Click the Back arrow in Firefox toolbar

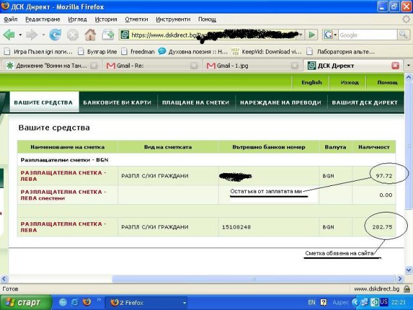[8, 35]
